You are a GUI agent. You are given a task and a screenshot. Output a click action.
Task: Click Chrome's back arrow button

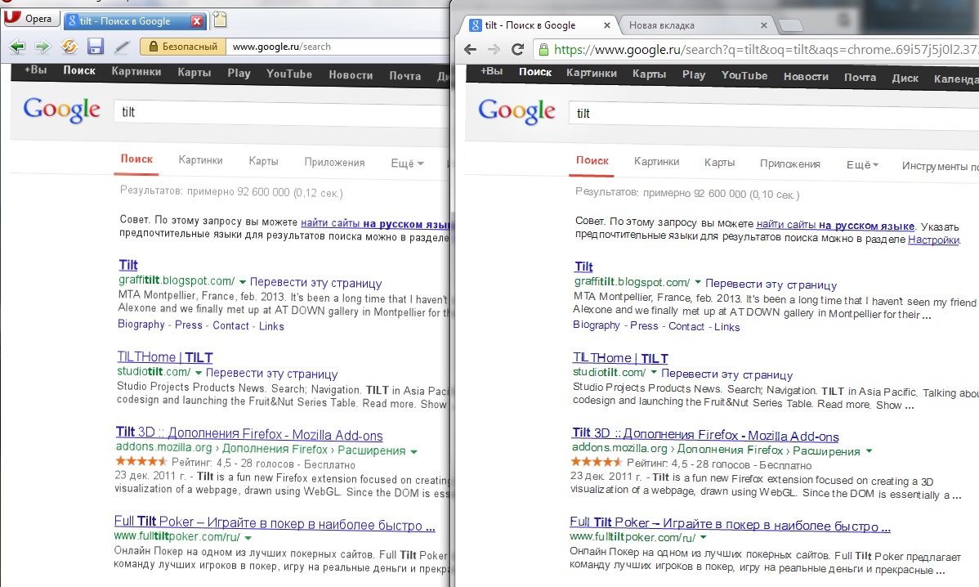pyautogui.click(x=470, y=50)
